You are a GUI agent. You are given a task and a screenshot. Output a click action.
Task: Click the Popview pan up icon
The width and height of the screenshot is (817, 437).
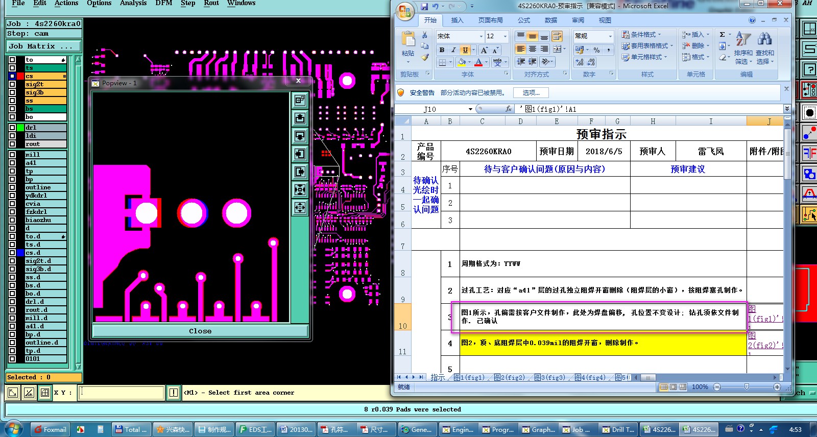tap(300, 118)
